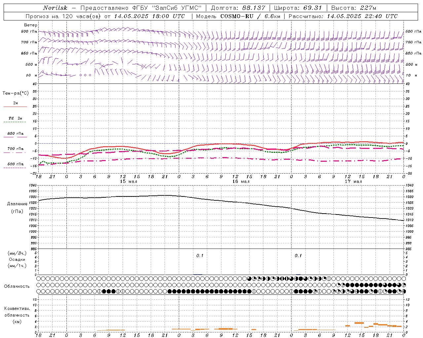Select the '15 мая' date label

tap(129, 182)
